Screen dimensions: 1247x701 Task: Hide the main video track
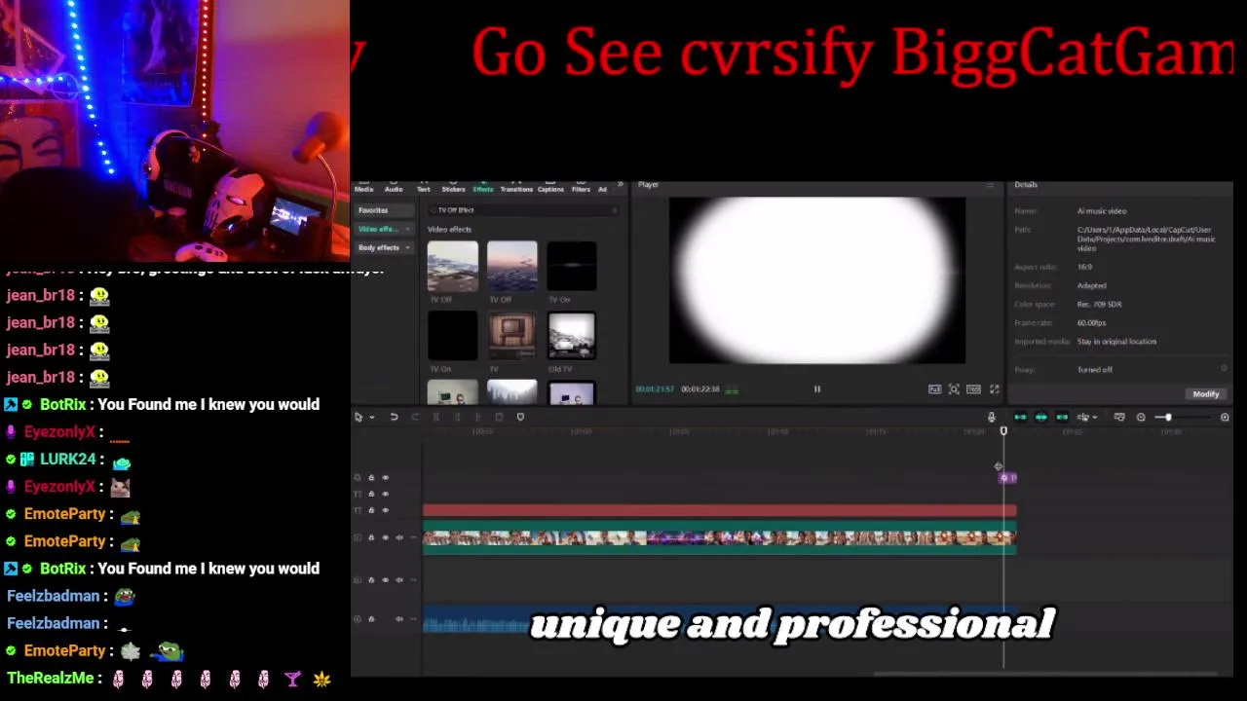(x=385, y=537)
